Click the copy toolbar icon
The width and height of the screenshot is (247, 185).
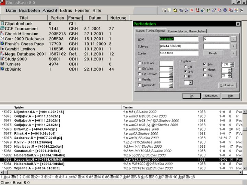181,10
